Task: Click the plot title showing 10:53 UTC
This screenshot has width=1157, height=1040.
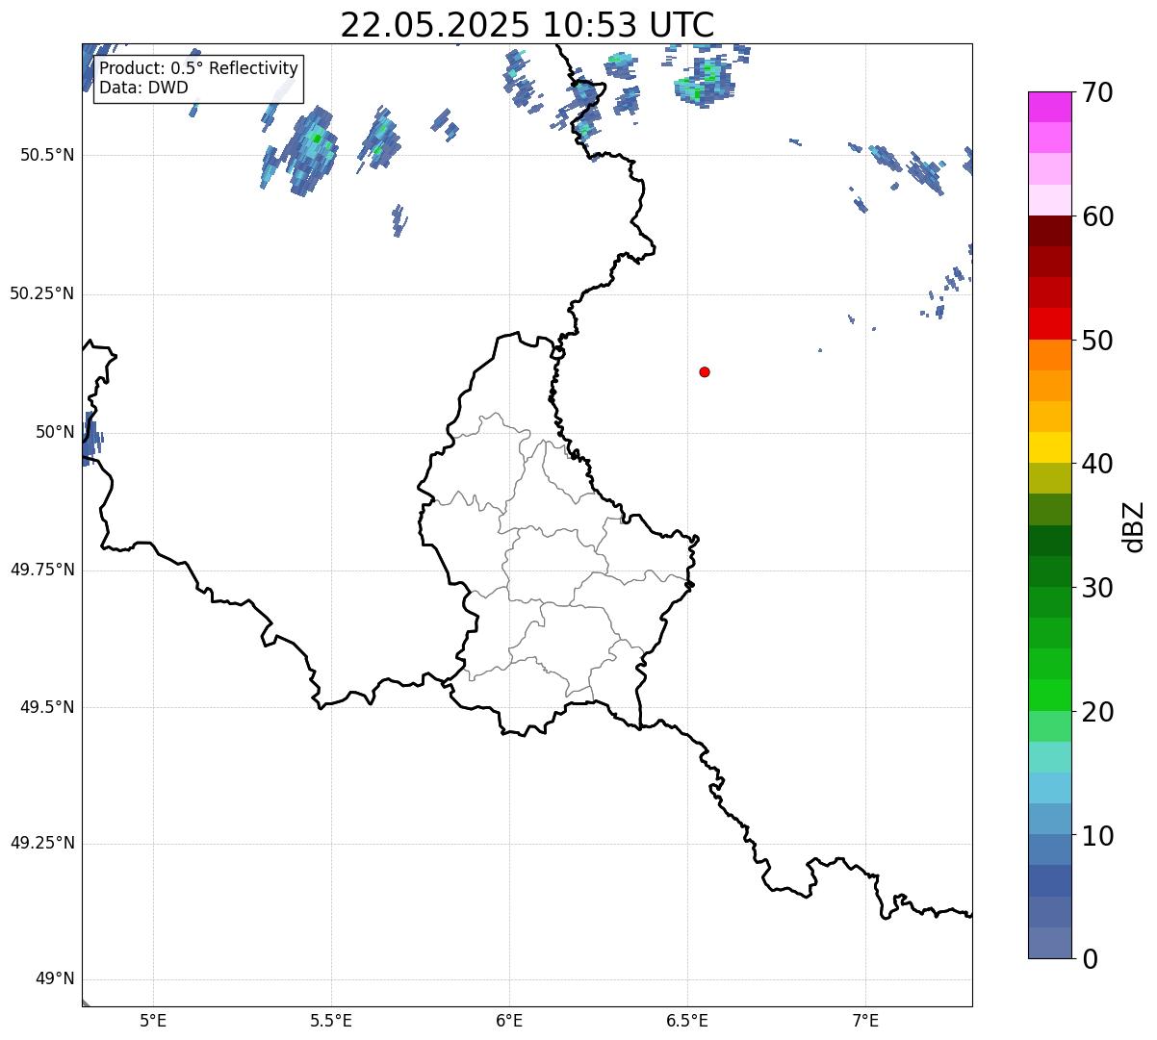Action: coord(527,25)
